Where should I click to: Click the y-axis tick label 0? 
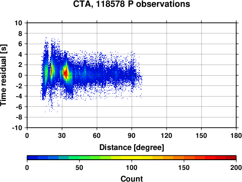click(20, 75)
